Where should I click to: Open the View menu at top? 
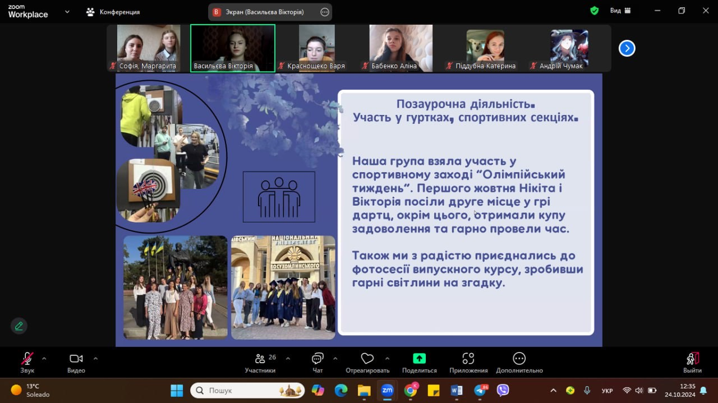pyautogui.click(x=620, y=11)
